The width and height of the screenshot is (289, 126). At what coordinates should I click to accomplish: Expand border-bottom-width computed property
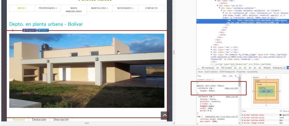pyautogui.click(x=242, y=120)
